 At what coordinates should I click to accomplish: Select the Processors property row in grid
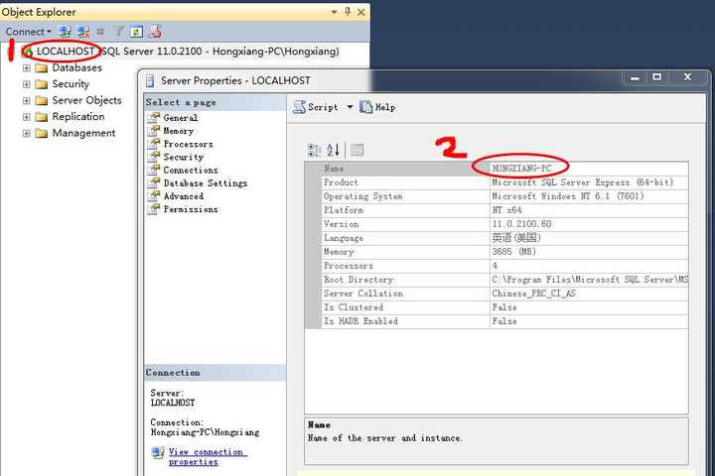click(x=497, y=266)
